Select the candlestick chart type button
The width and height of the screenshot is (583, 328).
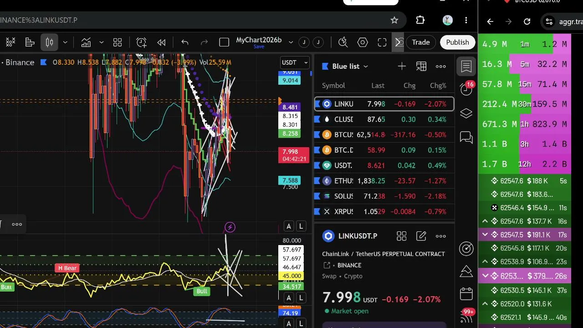[x=50, y=42]
